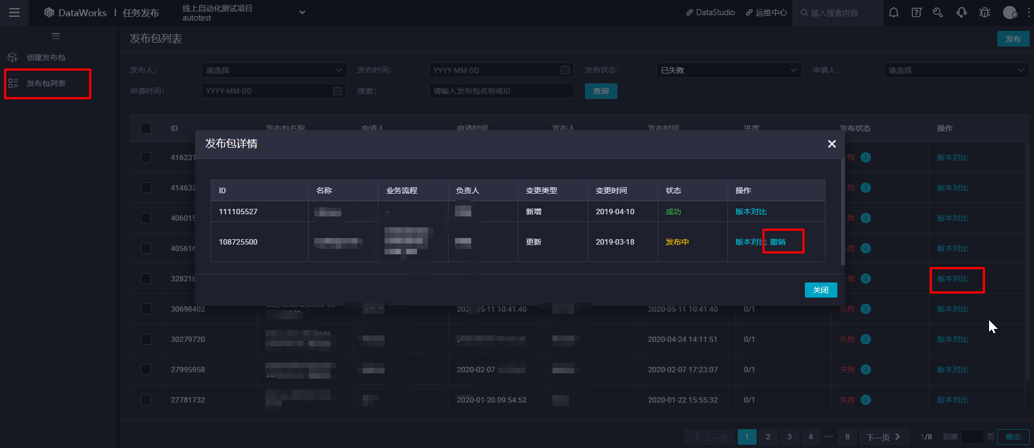Collapse the left sidebar with the fold icon
Screen dimensions: 1034x448
(x=56, y=36)
